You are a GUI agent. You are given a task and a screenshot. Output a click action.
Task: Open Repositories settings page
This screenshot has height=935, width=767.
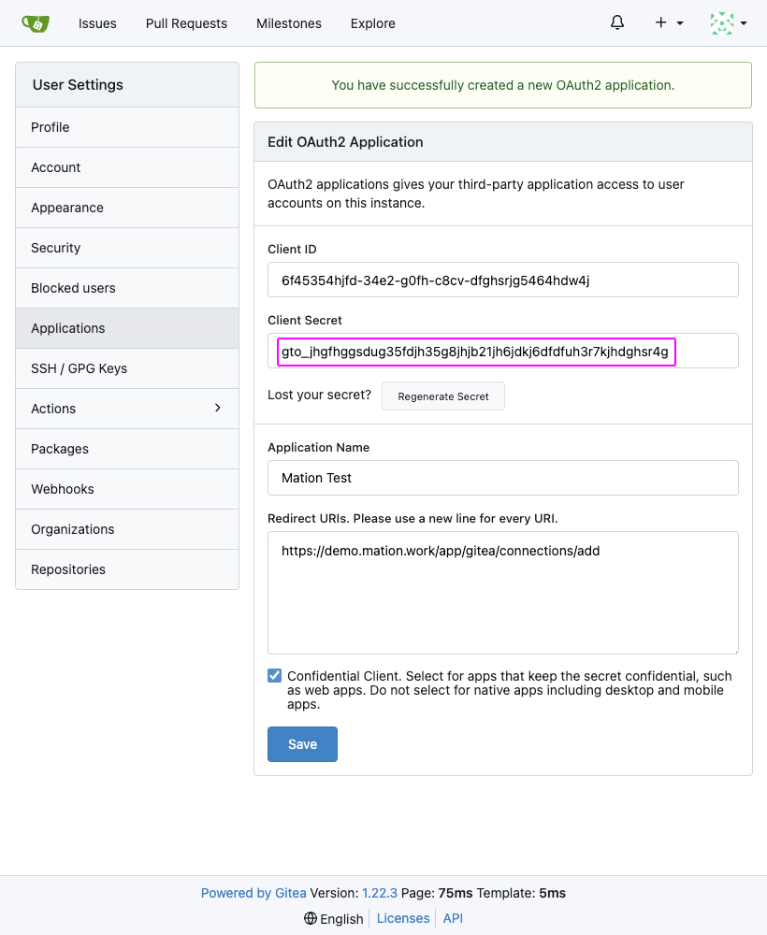pos(127,569)
